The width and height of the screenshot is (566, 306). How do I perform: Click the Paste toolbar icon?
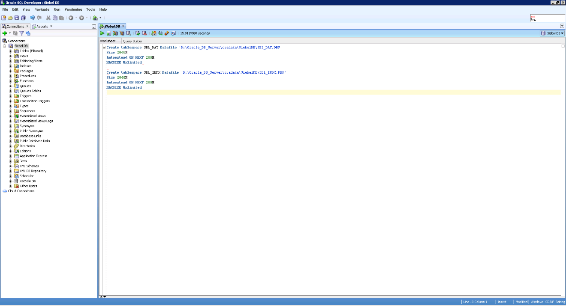coord(62,18)
